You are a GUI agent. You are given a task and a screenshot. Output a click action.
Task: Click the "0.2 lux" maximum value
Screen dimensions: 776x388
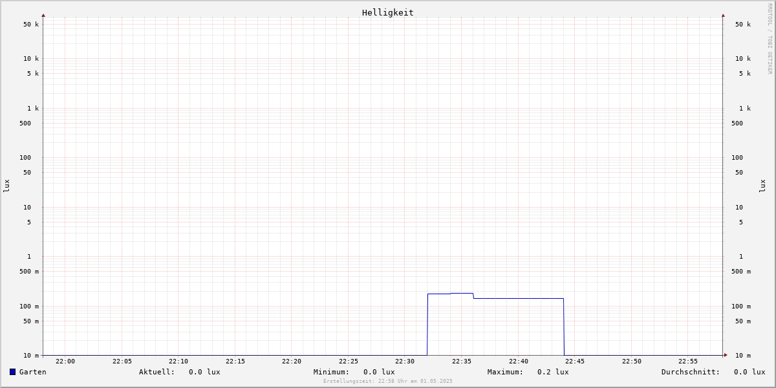[x=553, y=372]
